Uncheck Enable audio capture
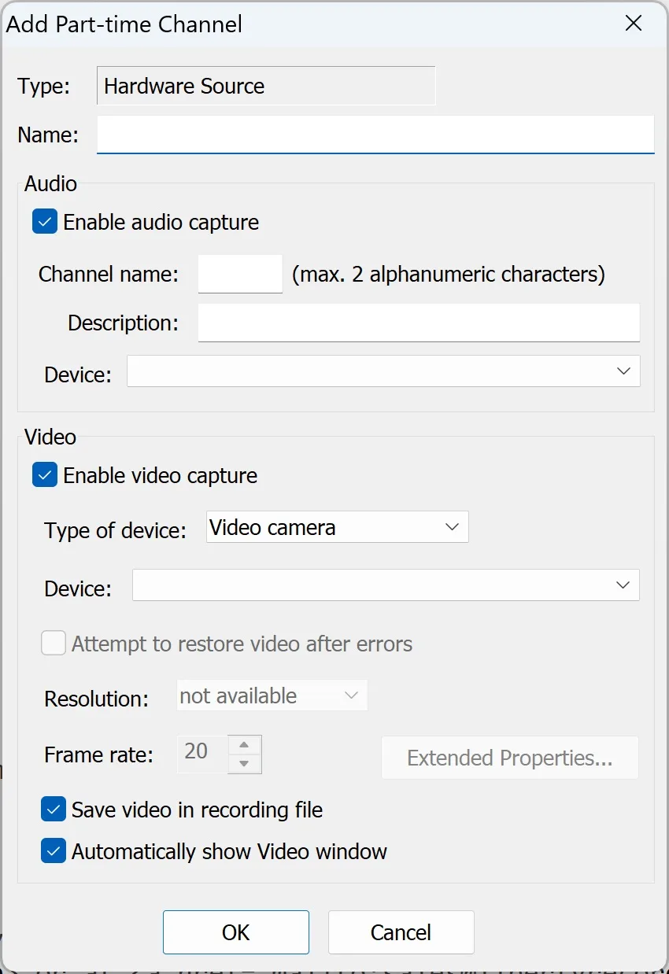 pyautogui.click(x=45, y=222)
